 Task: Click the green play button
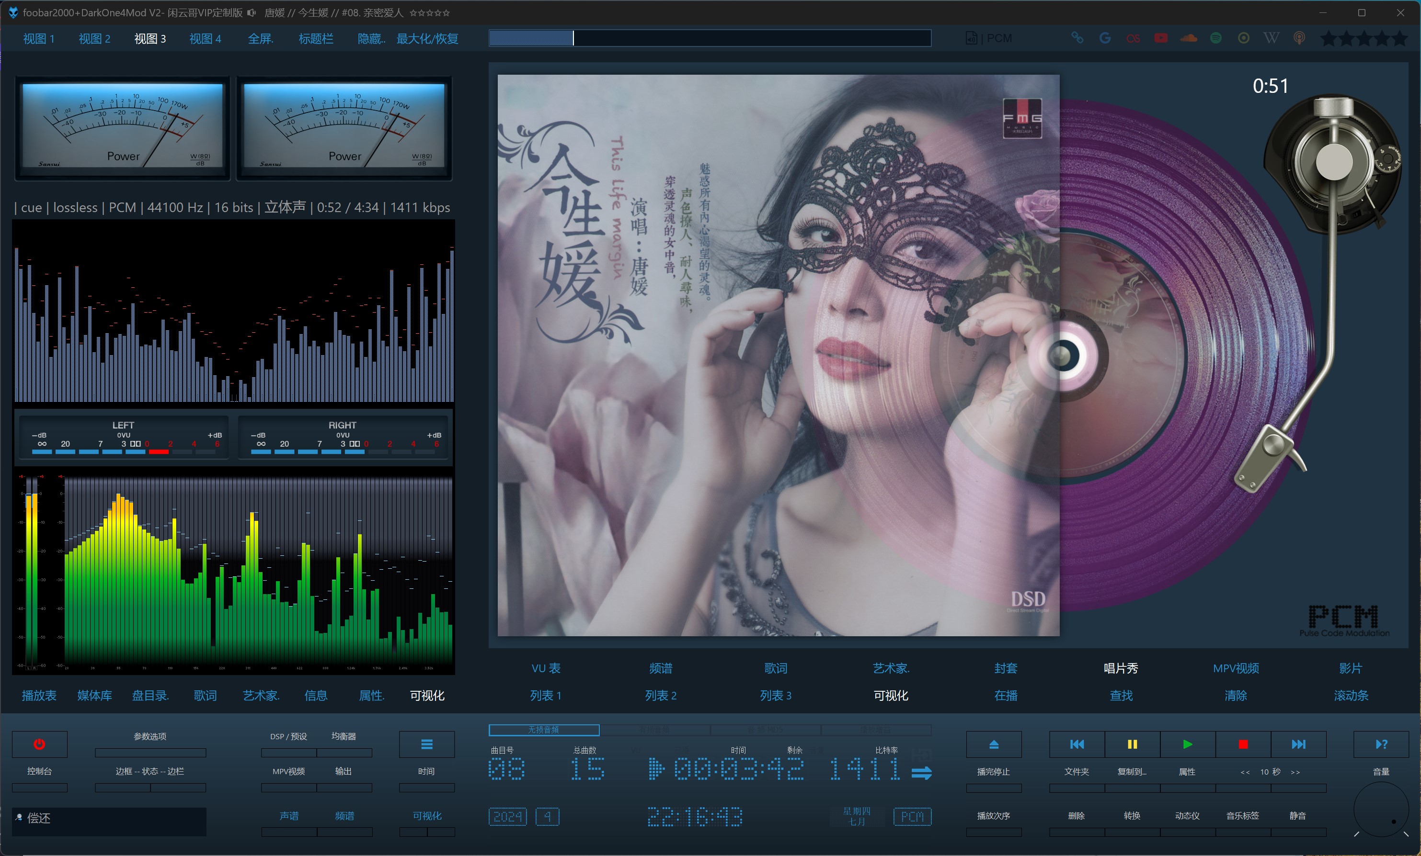1187,744
